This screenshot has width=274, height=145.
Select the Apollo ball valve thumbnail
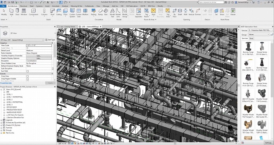[248, 64]
